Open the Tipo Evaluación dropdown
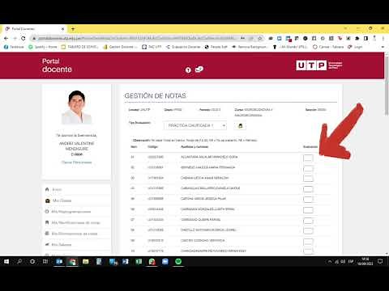 coord(195,125)
